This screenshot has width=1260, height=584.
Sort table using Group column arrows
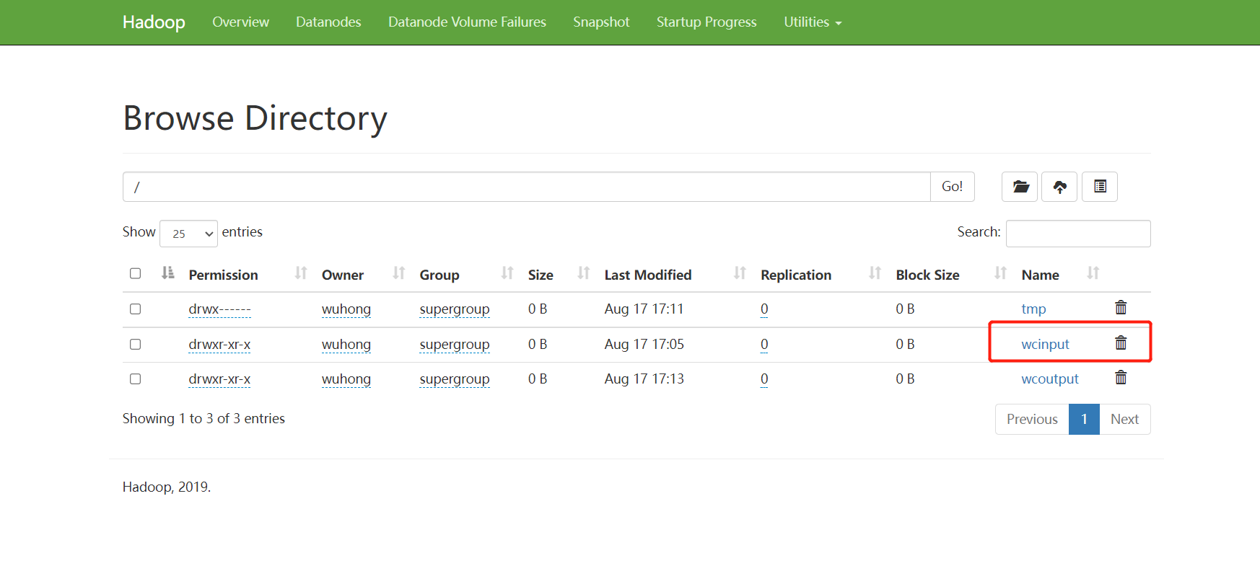pos(507,273)
